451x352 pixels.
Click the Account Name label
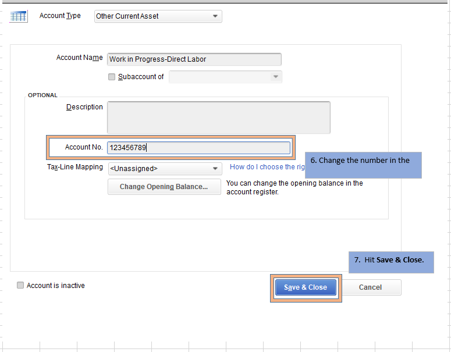click(x=79, y=58)
